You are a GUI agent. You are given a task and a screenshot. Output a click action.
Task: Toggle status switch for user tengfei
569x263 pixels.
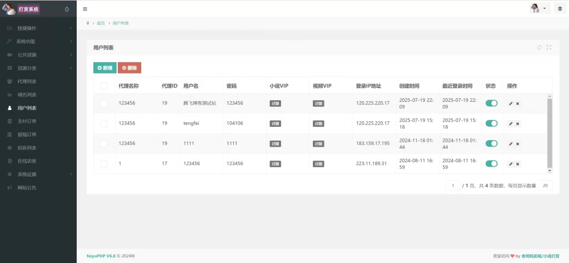click(491, 123)
